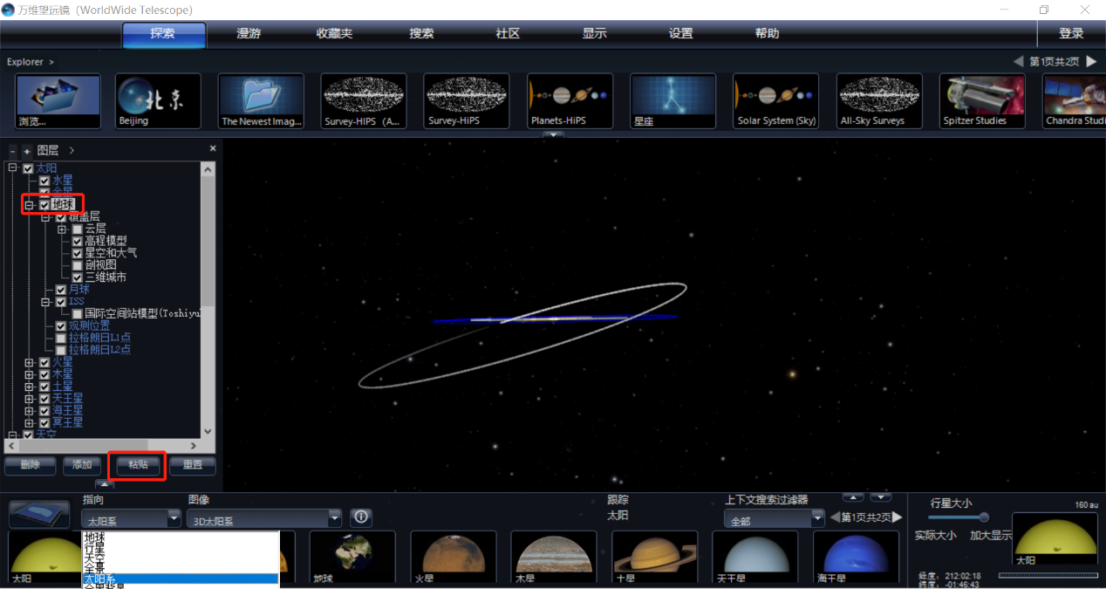Go to next page of context results
The image size is (1106, 589).
pos(898,517)
